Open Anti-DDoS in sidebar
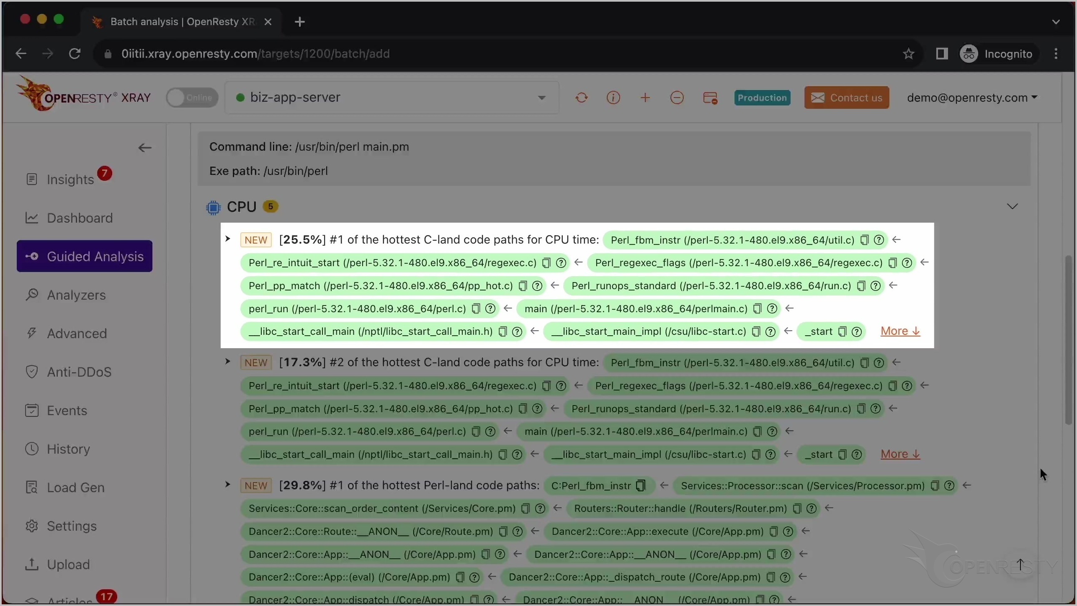The image size is (1077, 606). 69,372
